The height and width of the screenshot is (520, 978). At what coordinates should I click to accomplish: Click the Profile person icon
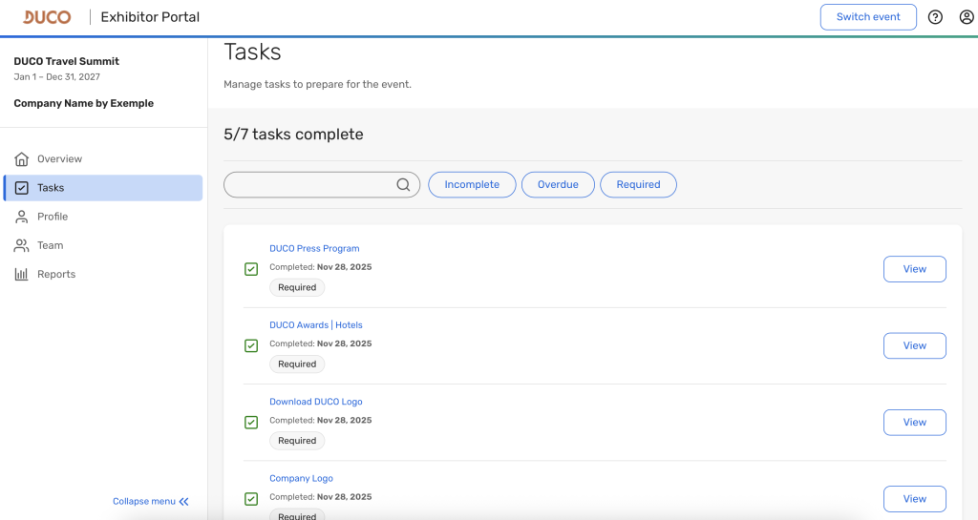pyautogui.click(x=22, y=217)
